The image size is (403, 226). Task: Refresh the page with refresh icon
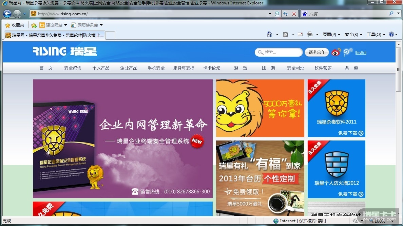coord(286,14)
